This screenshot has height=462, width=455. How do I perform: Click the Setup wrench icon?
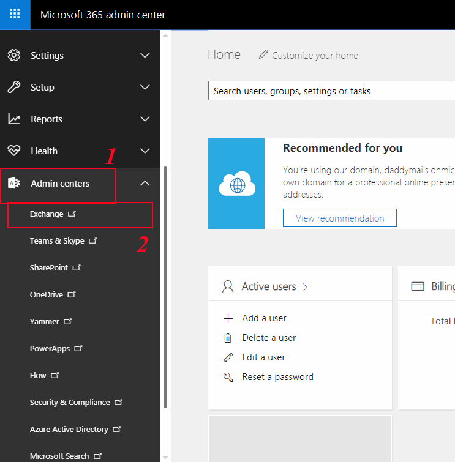coord(14,88)
